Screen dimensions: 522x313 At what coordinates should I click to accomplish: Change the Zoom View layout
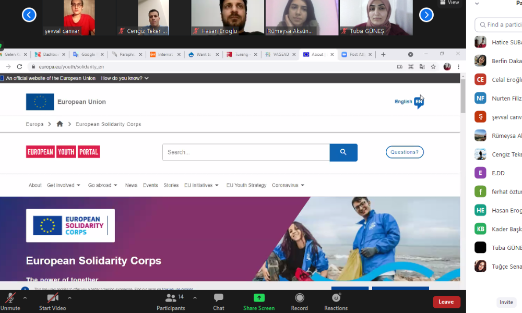450,3
